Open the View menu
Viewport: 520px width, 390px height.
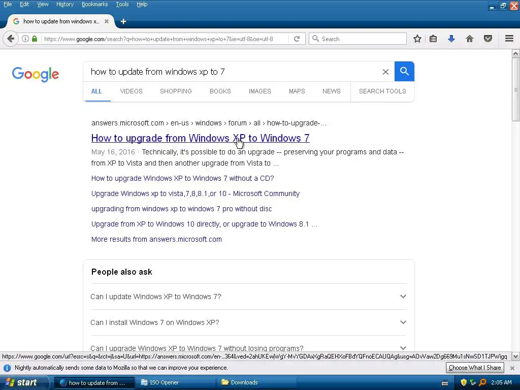pos(43,4)
